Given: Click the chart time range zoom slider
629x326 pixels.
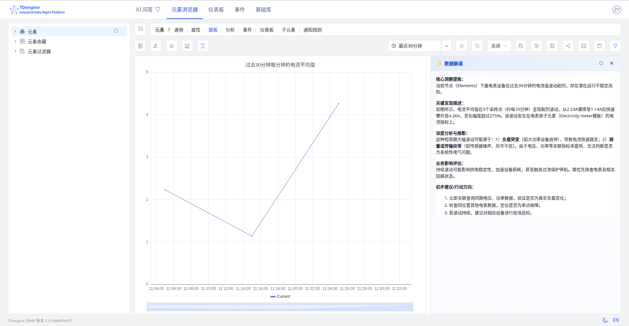Looking at the screenshot, I should point(280,308).
